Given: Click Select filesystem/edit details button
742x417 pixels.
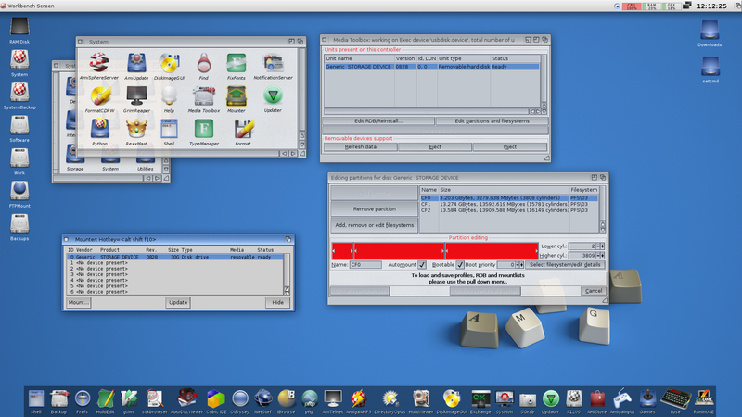Looking at the screenshot, I should pyautogui.click(x=566, y=264).
